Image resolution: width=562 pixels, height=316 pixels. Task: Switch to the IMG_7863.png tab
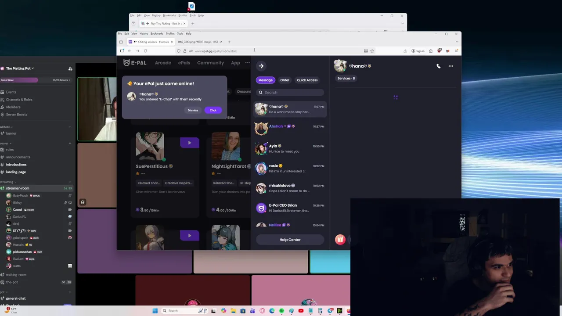[198, 42]
